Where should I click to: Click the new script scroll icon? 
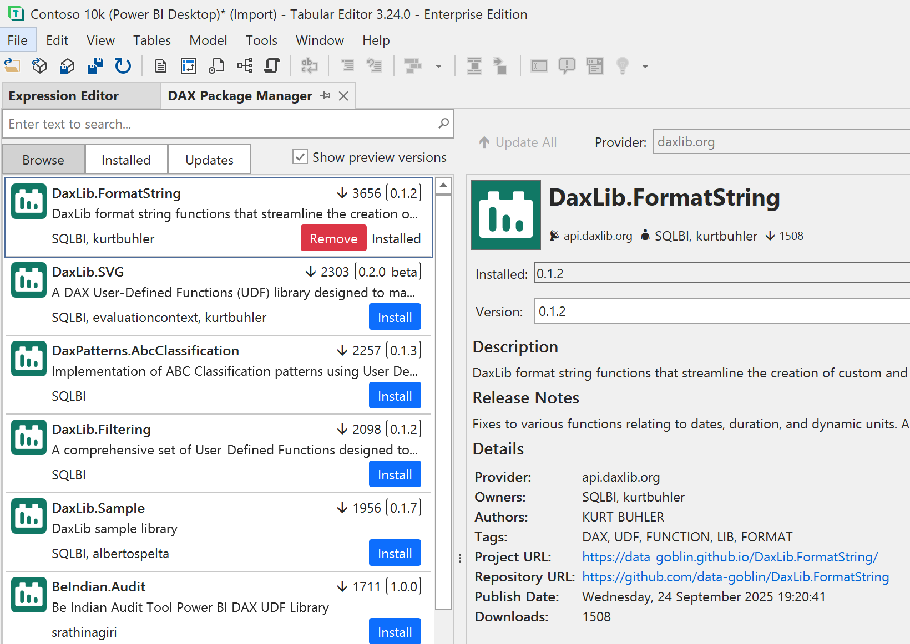(272, 66)
